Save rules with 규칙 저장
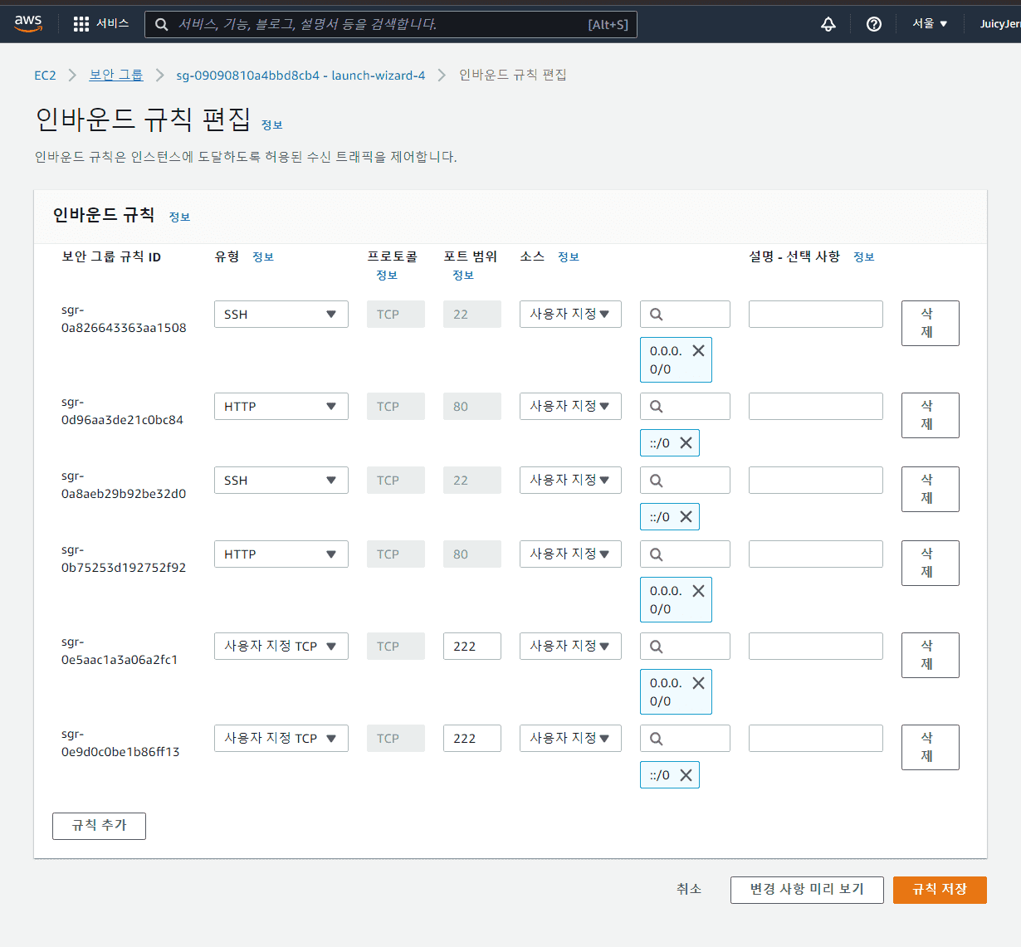This screenshot has width=1021, height=947. (940, 890)
